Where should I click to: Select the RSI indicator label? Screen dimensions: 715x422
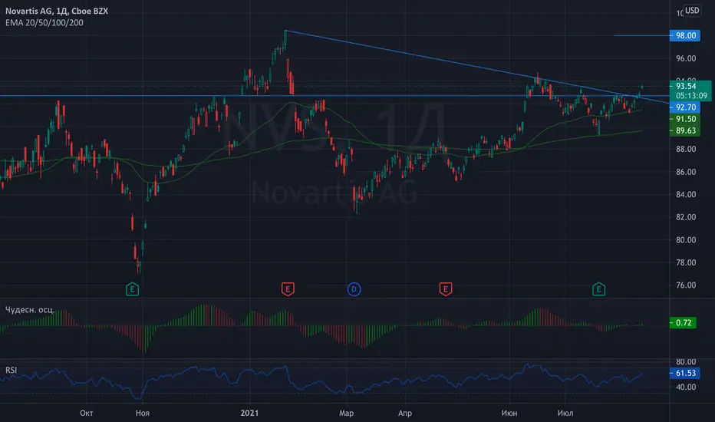point(11,370)
